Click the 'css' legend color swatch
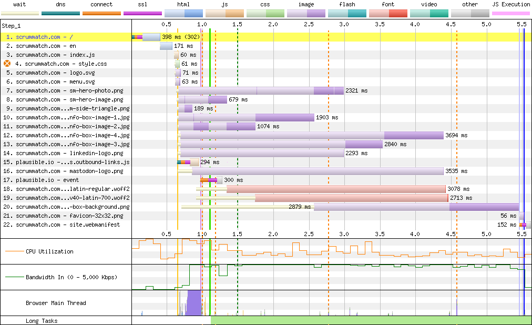This screenshot has width=532, height=325. [265, 14]
